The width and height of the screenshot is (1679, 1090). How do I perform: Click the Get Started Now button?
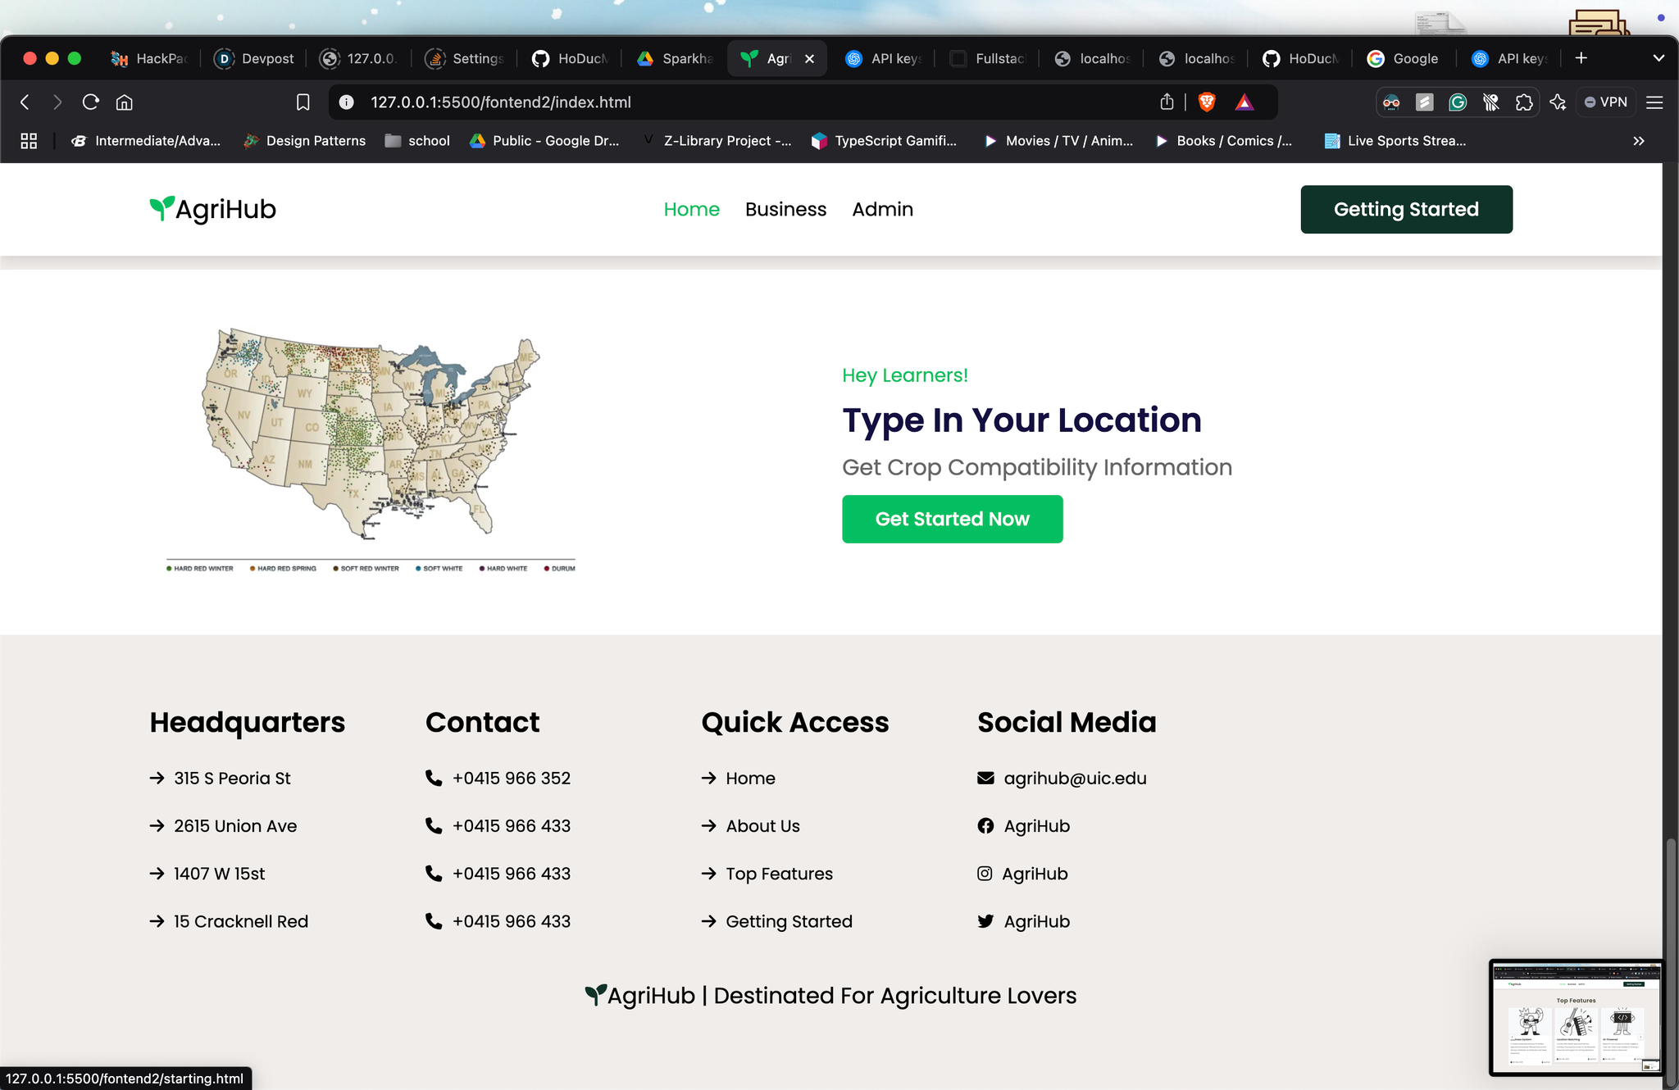point(952,519)
